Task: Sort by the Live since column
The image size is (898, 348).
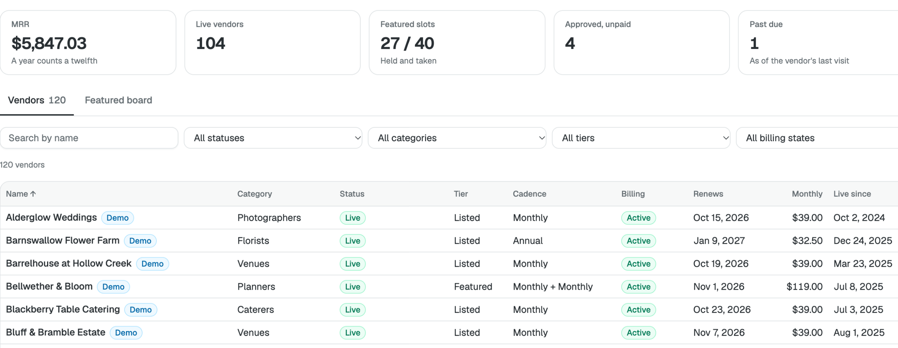Action: (x=852, y=194)
